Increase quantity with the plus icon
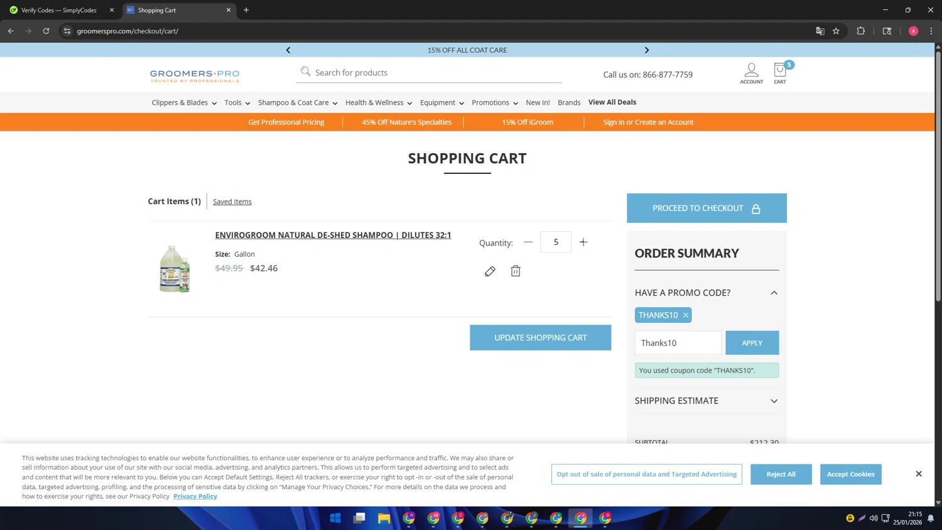Image resolution: width=942 pixels, height=530 pixels. [583, 242]
